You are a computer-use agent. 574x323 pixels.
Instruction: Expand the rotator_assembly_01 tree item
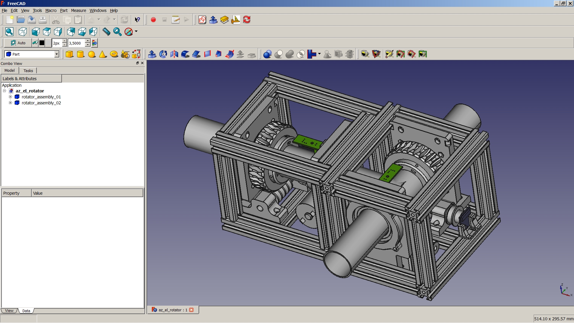point(11,97)
